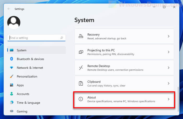Minimize the Settings window

pos(154,7)
